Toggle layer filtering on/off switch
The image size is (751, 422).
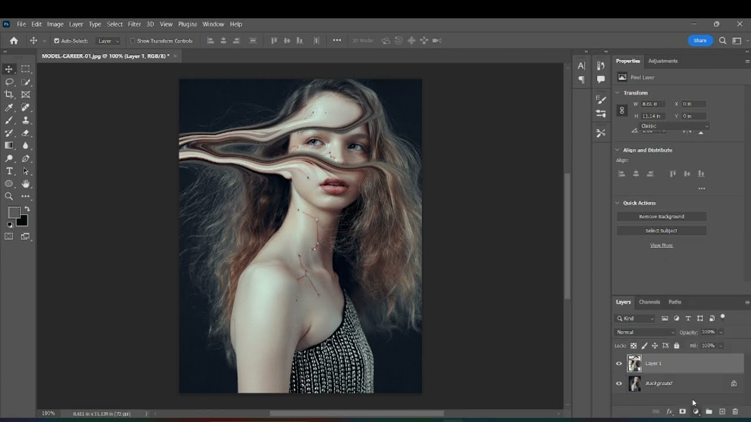[x=723, y=317]
